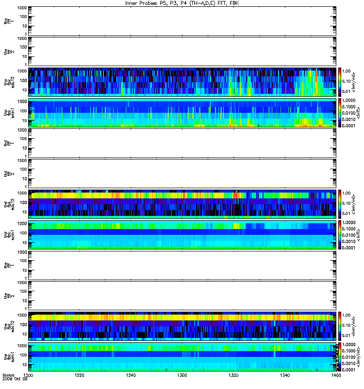This screenshot has height=389, width=364.
Task: Click the empty the fff 1 plot panel
Action: (182, 265)
